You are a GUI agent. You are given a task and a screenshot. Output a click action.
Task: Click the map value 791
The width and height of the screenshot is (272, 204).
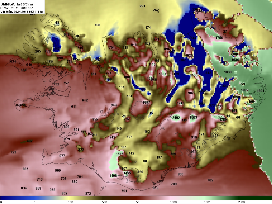click(124, 191)
